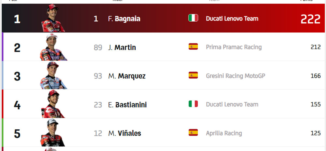Select M. Marquez's rider portrait
This screenshot has height=151, width=326.
tap(53, 76)
